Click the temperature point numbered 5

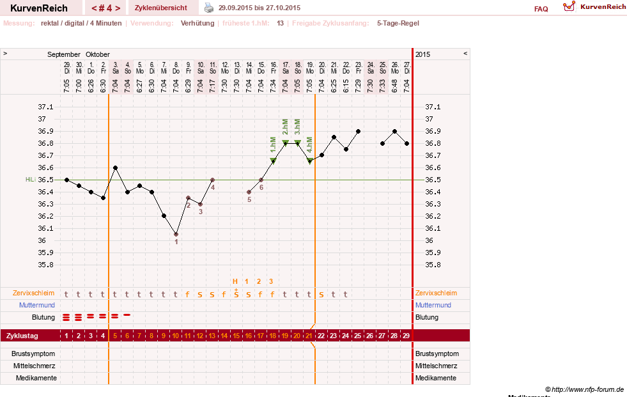pyautogui.click(x=249, y=192)
